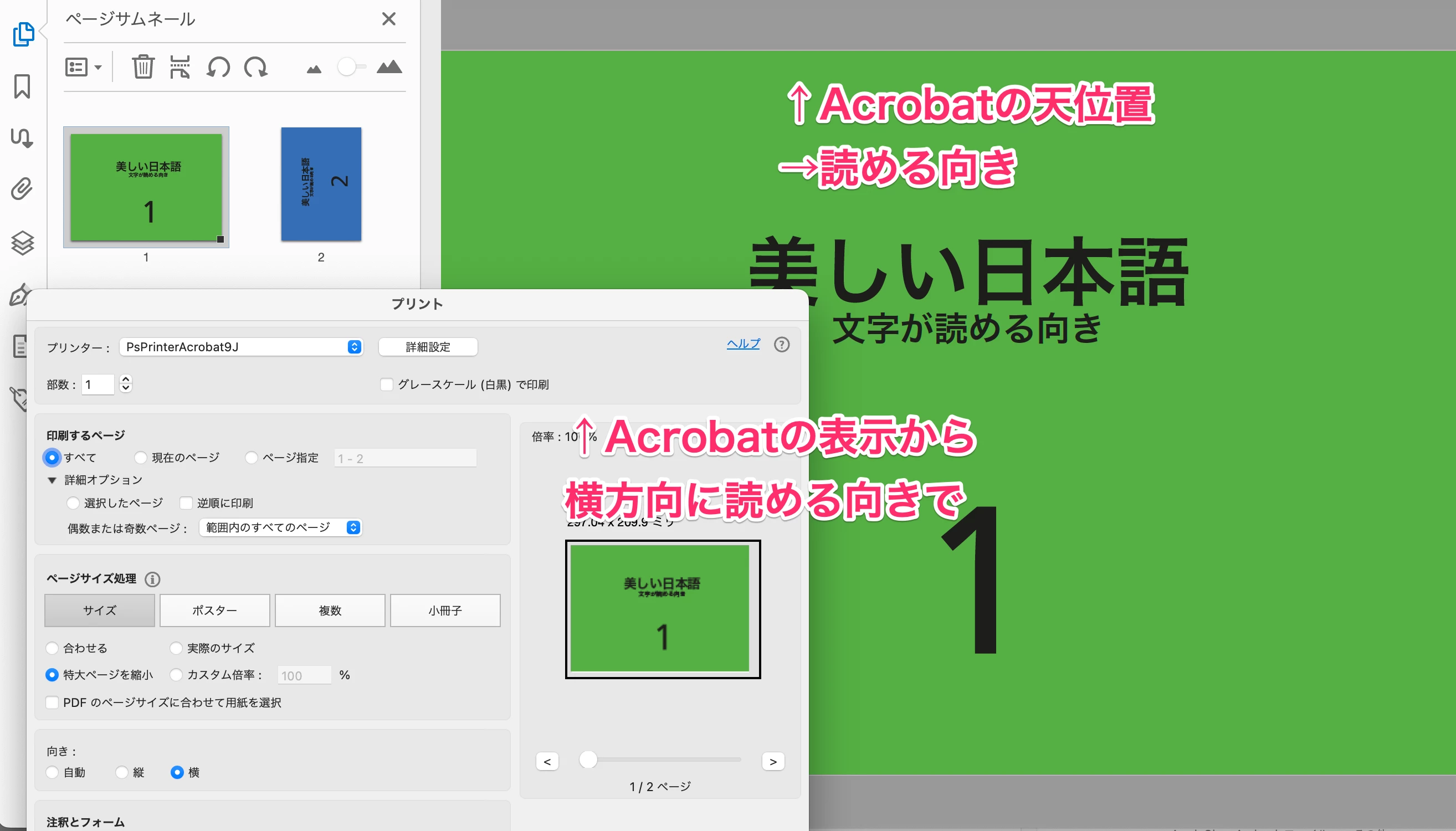Open the 範囲内のすべてのページ dropdown

[280, 527]
